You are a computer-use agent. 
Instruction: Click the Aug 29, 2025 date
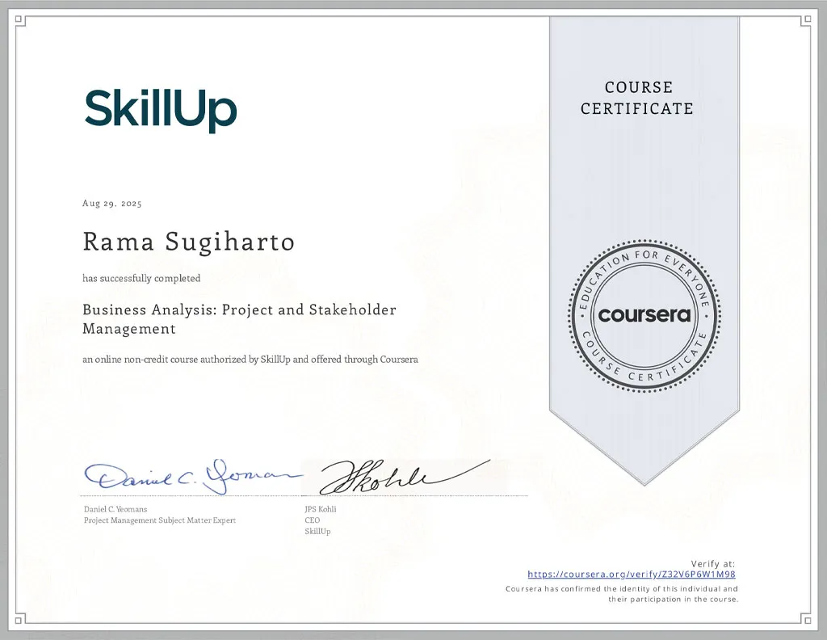coord(112,204)
